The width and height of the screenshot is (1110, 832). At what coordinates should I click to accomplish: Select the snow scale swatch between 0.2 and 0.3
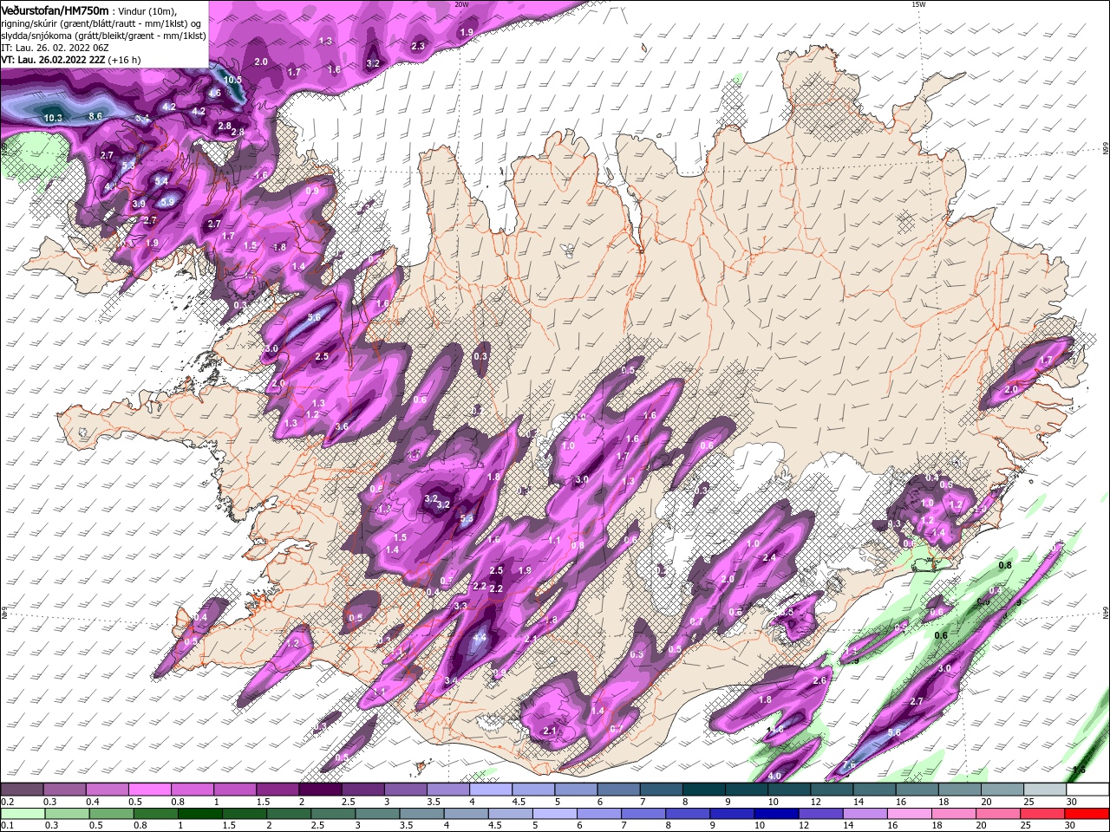coord(21,790)
